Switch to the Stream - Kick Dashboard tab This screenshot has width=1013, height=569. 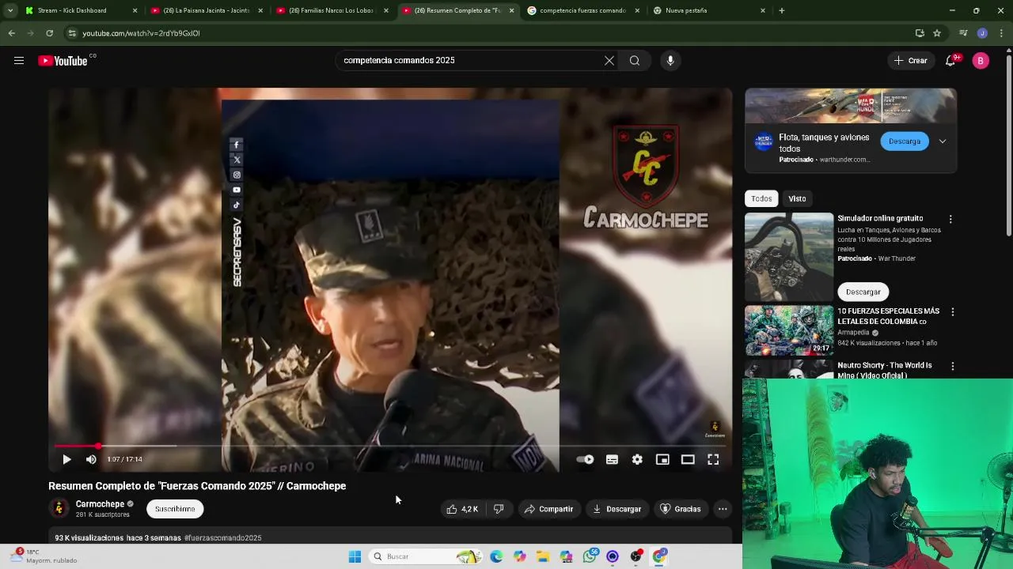pyautogui.click(x=81, y=10)
